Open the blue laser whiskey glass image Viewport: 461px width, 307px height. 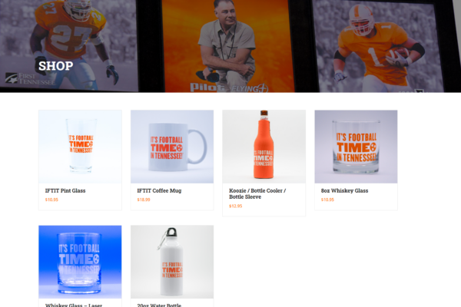point(80,262)
